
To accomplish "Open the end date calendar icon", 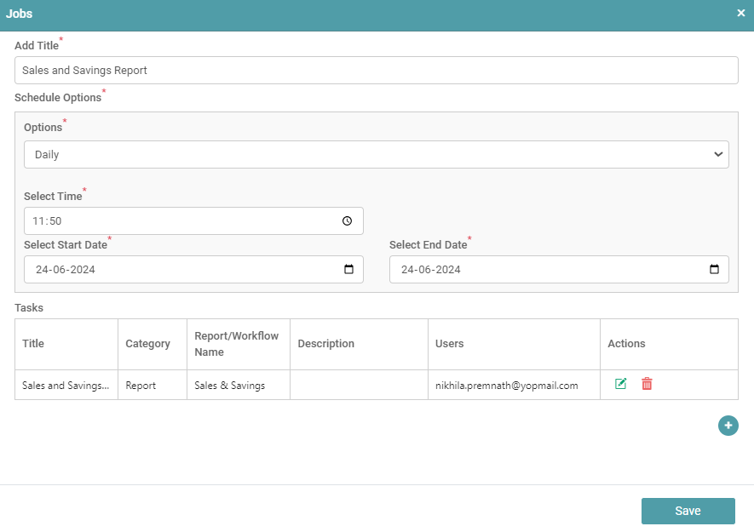I will click(714, 270).
